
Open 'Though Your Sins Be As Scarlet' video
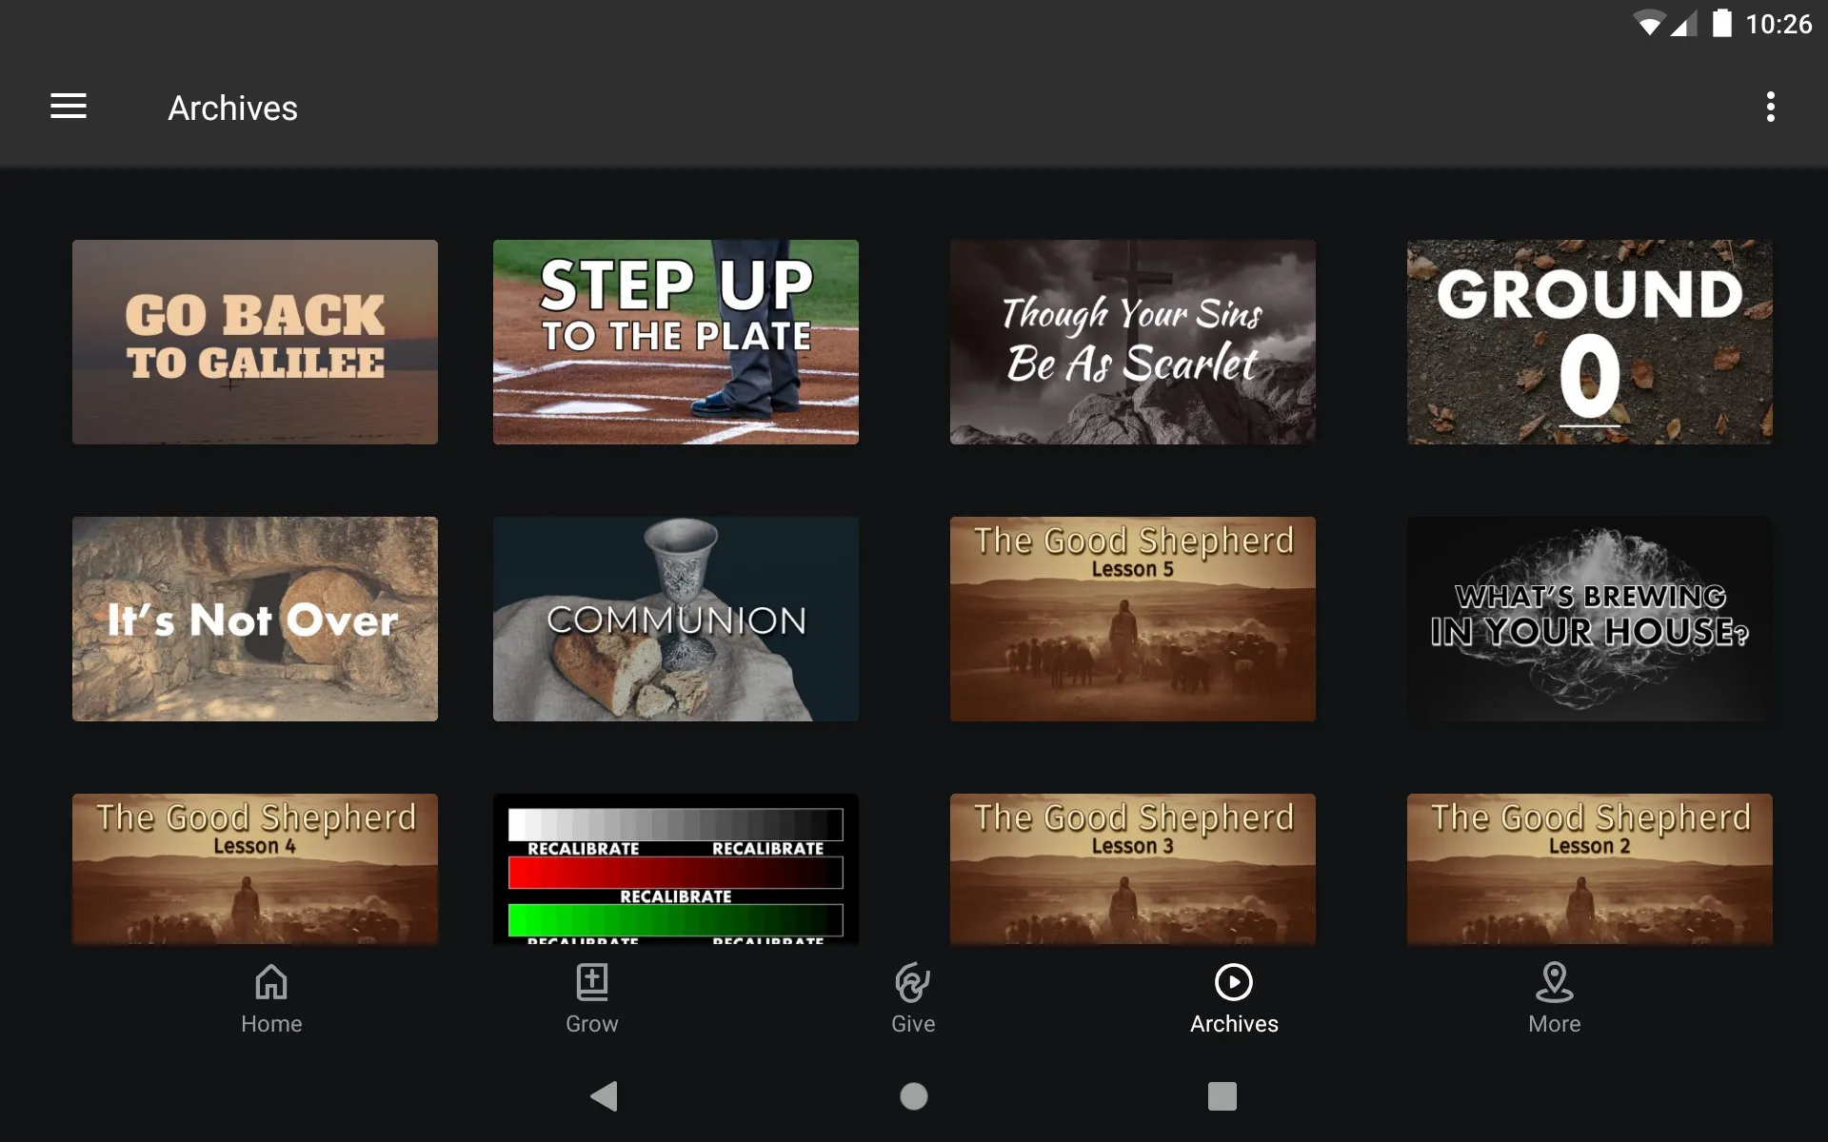(x=1133, y=341)
